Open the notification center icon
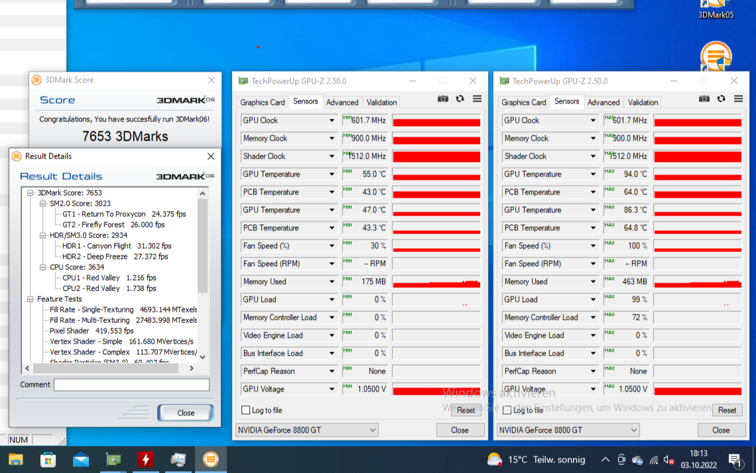756x473 pixels. coord(735,460)
